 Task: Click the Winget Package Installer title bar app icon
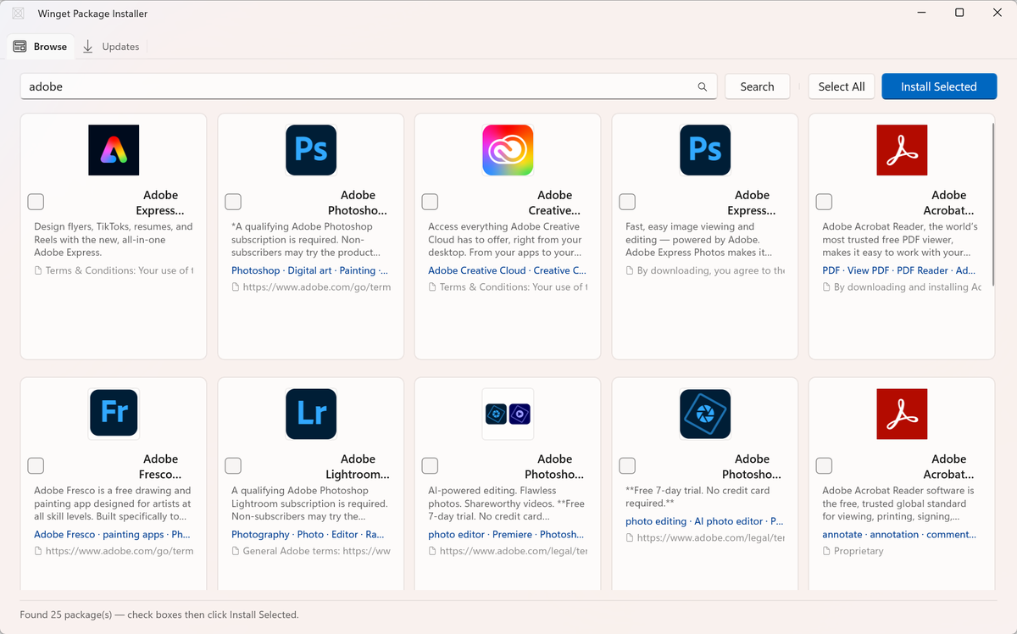tap(19, 14)
